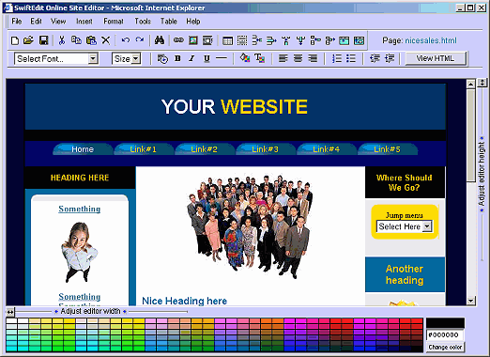Open the Size dropdown
The height and width of the screenshot is (357, 490).
(x=127, y=58)
